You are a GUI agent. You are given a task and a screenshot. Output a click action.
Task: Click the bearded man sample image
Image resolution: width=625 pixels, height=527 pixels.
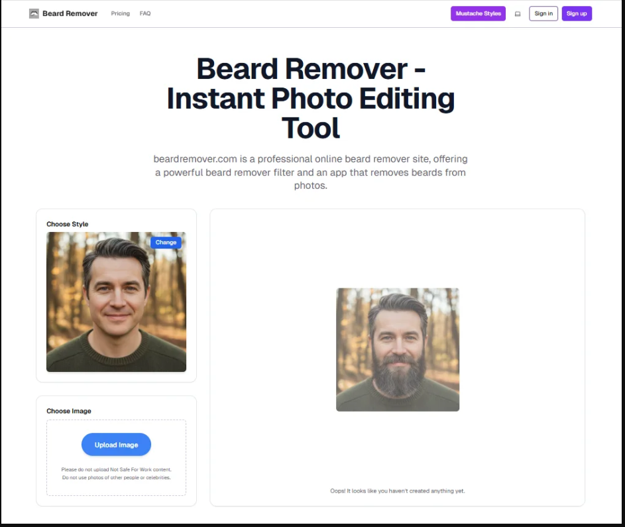coord(397,349)
